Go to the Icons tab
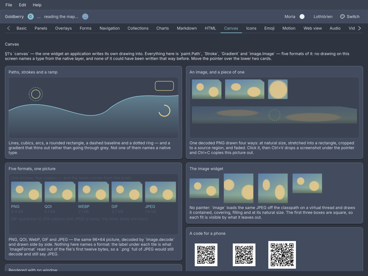 tap(251, 28)
